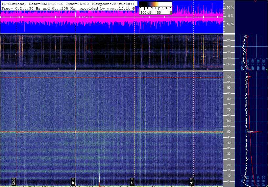This screenshot has height=187, width=268.
Task: Click the '60' Hz frequency axis label
Action: click(x=229, y=121)
